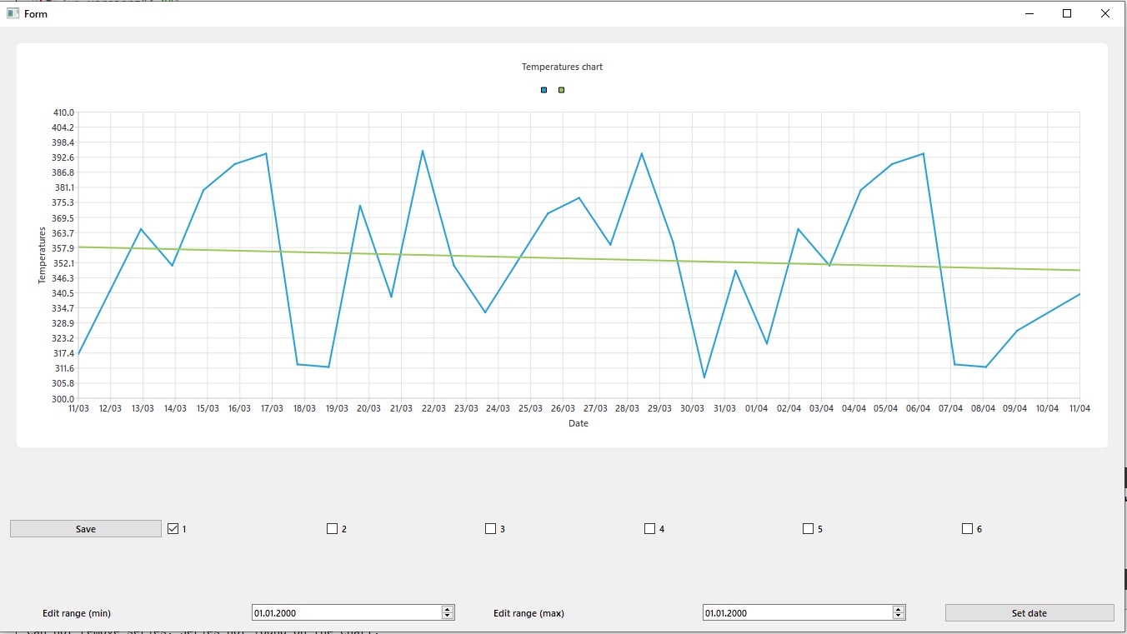Image resolution: width=1127 pixels, height=634 pixels.
Task: Enable checkbox 3
Action: click(490, 527)
